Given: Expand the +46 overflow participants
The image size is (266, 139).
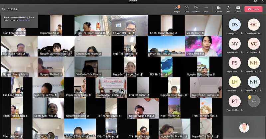Looking at the screenshot, I should pyautogui.click(x=254, y=101).
